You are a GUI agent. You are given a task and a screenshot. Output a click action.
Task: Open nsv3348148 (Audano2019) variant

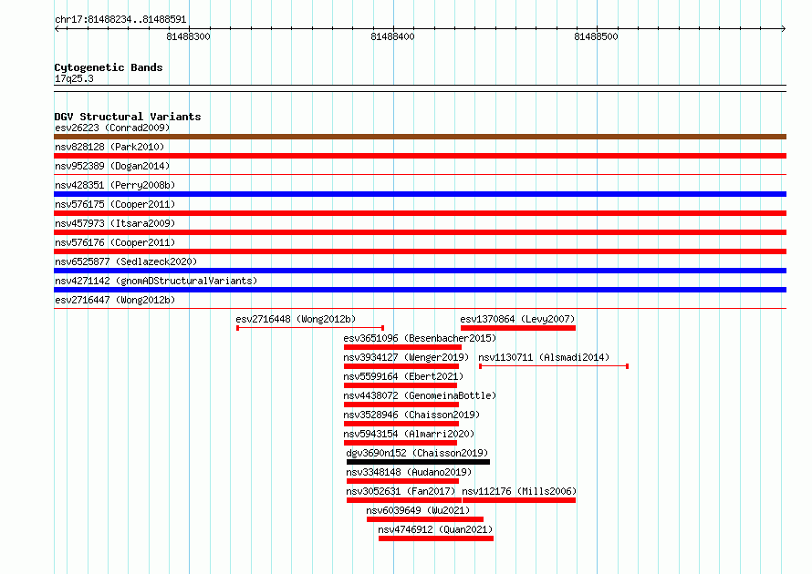tap(409, 472)
